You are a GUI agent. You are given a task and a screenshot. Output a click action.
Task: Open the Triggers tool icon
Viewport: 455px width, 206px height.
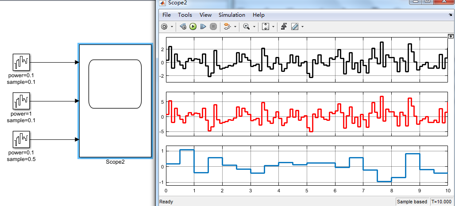pos(284,26)
